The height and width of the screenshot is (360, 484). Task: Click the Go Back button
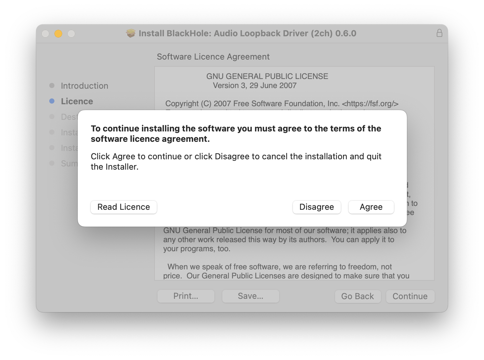(358, 296)
